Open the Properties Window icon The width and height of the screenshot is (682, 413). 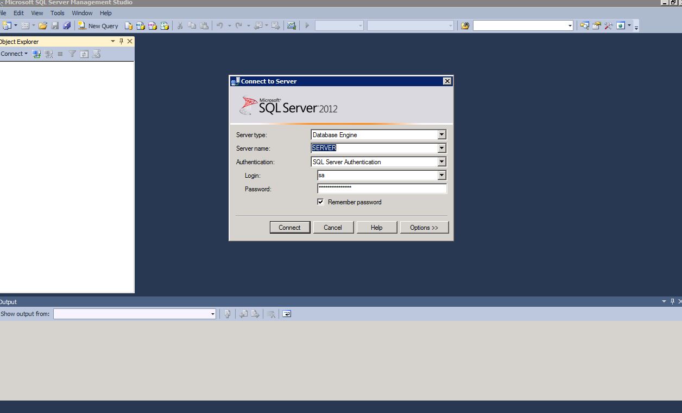(x=597, y=25)
